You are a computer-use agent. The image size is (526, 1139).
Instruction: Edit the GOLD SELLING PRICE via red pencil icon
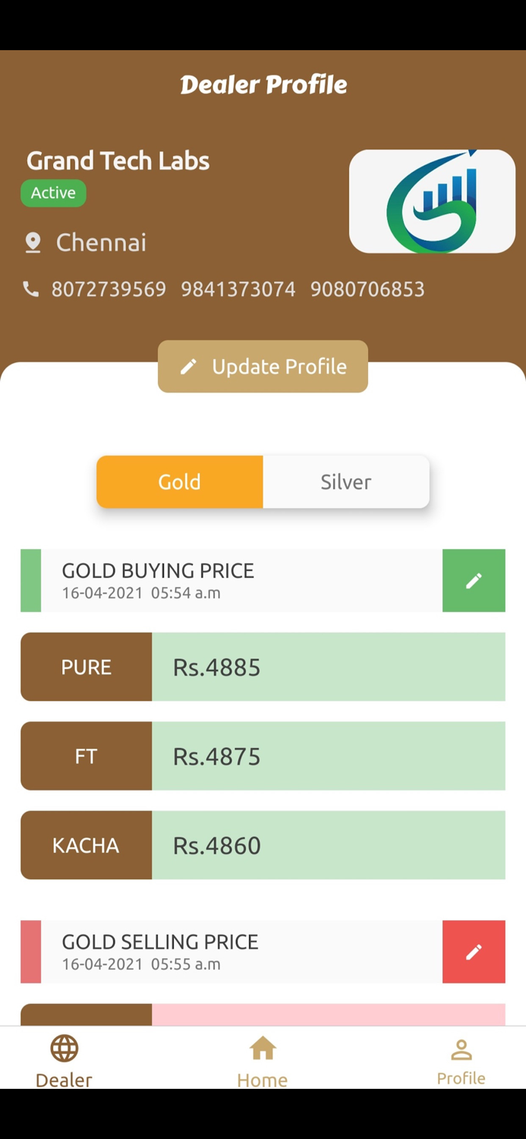(x=474, y=951)
